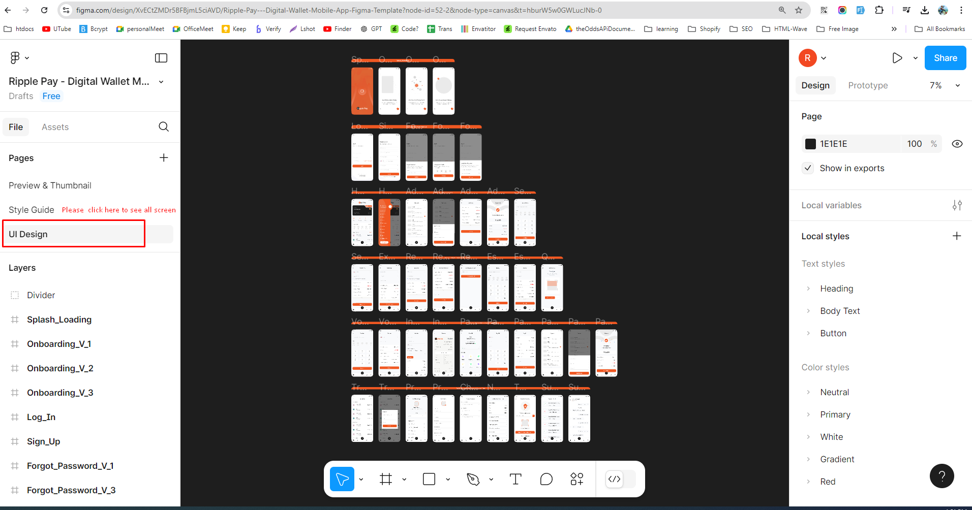Select the Move tool in bottom toolbar
Image resolution: width=972 pixels, height=510 pixels.
(342, 479)
